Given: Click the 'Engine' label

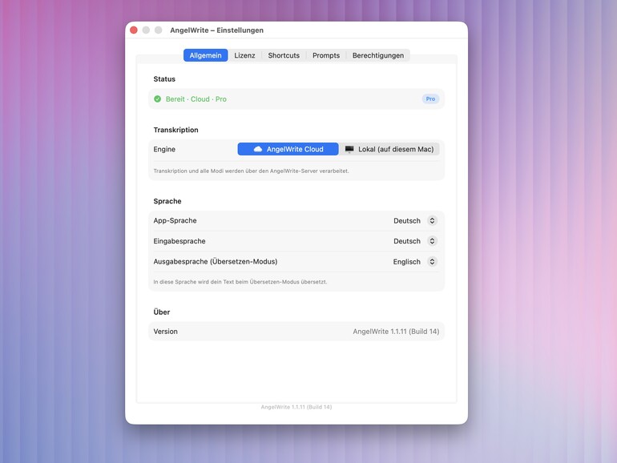Looking at the screenshot, I should point(164,149).
